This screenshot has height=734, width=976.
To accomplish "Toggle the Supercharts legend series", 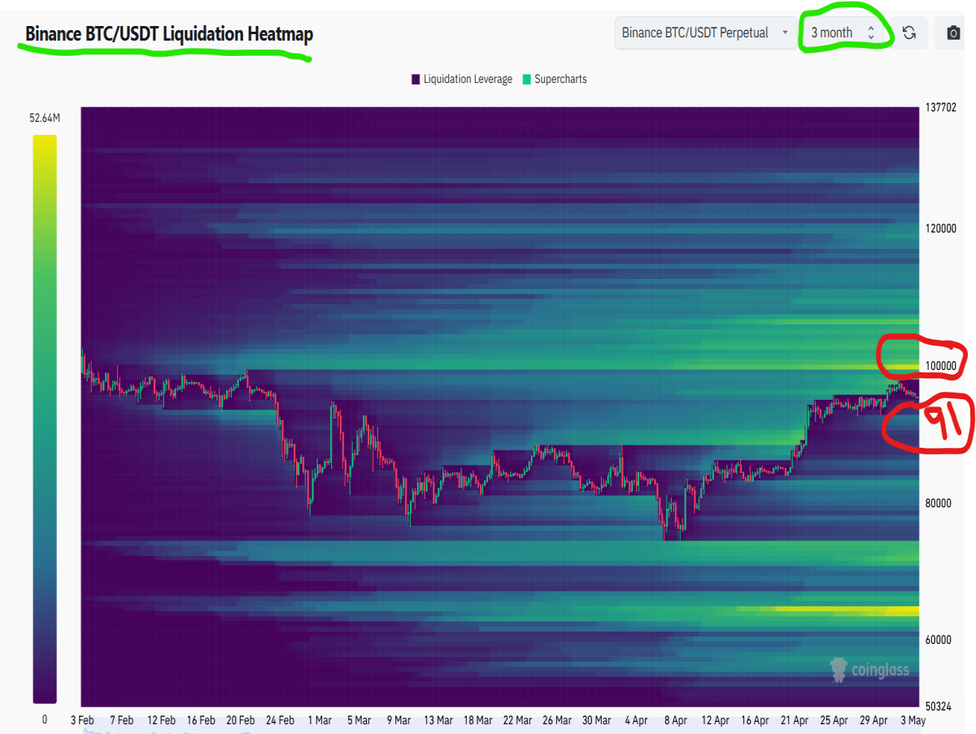I will [x=554, y=79].
